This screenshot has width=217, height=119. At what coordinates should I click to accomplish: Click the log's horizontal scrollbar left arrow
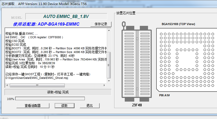tap(7, 85)
